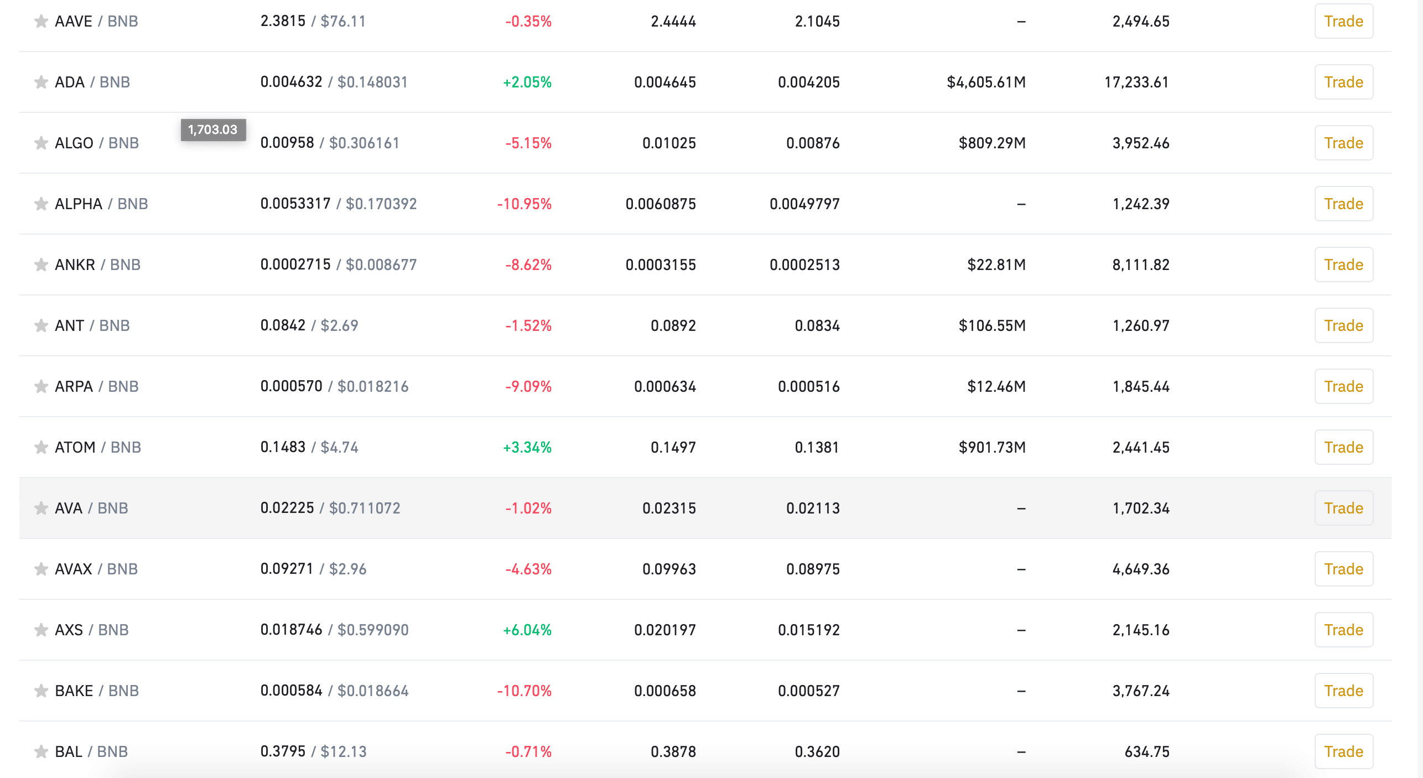Image resolution: width=1423 pixels, height=778 pixels.
Task: Click ANT market cap $106.55M
Action: [x=992, y=326]
